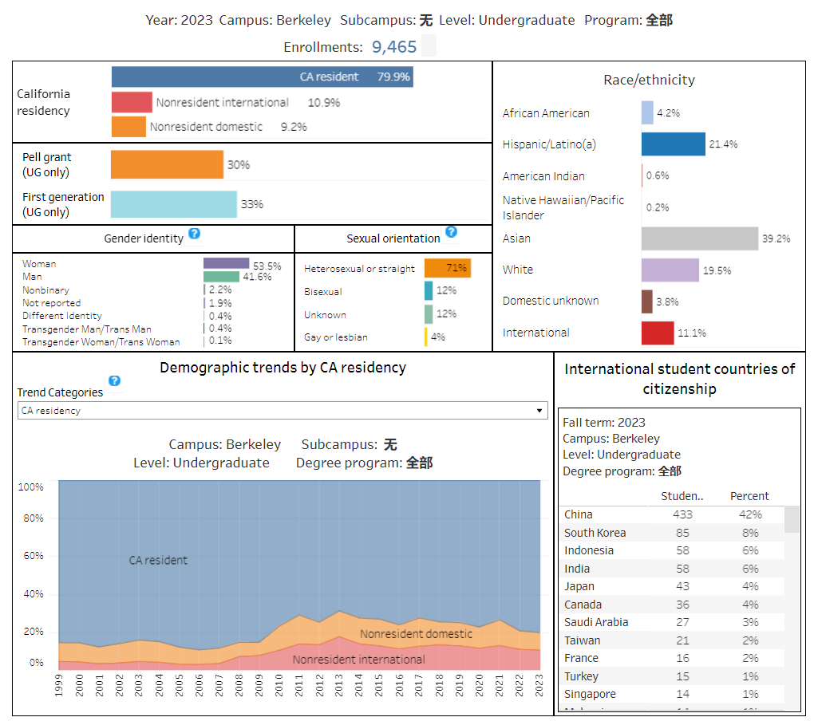Click the Asian 39.2% bar
814x721 pixels.
[700, 238]
